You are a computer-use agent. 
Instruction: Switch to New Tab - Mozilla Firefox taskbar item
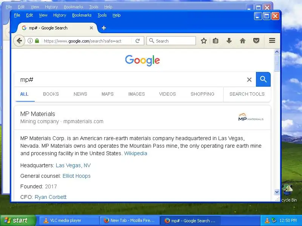tap(129, 220)
